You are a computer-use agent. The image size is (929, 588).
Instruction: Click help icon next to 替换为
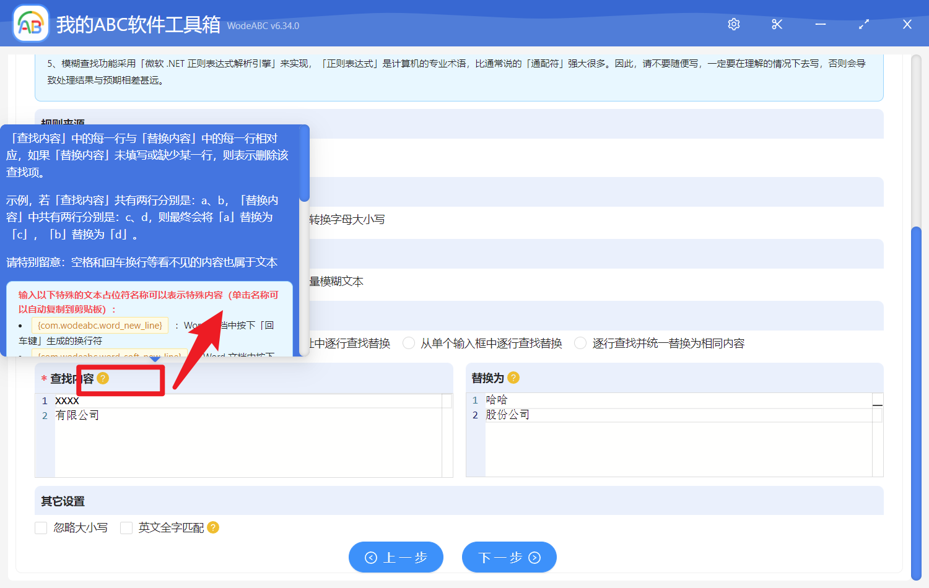[513, 378]
